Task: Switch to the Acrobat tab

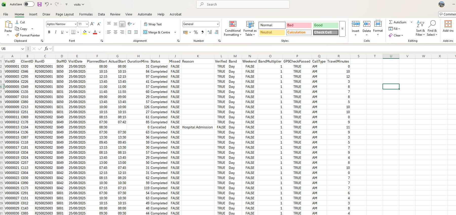Action: [176, 14]
